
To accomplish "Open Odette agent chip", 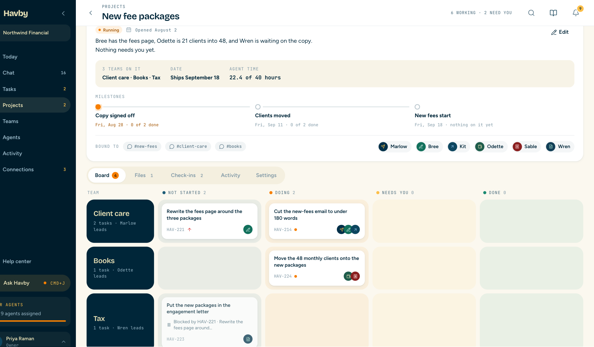I will 491,147.
